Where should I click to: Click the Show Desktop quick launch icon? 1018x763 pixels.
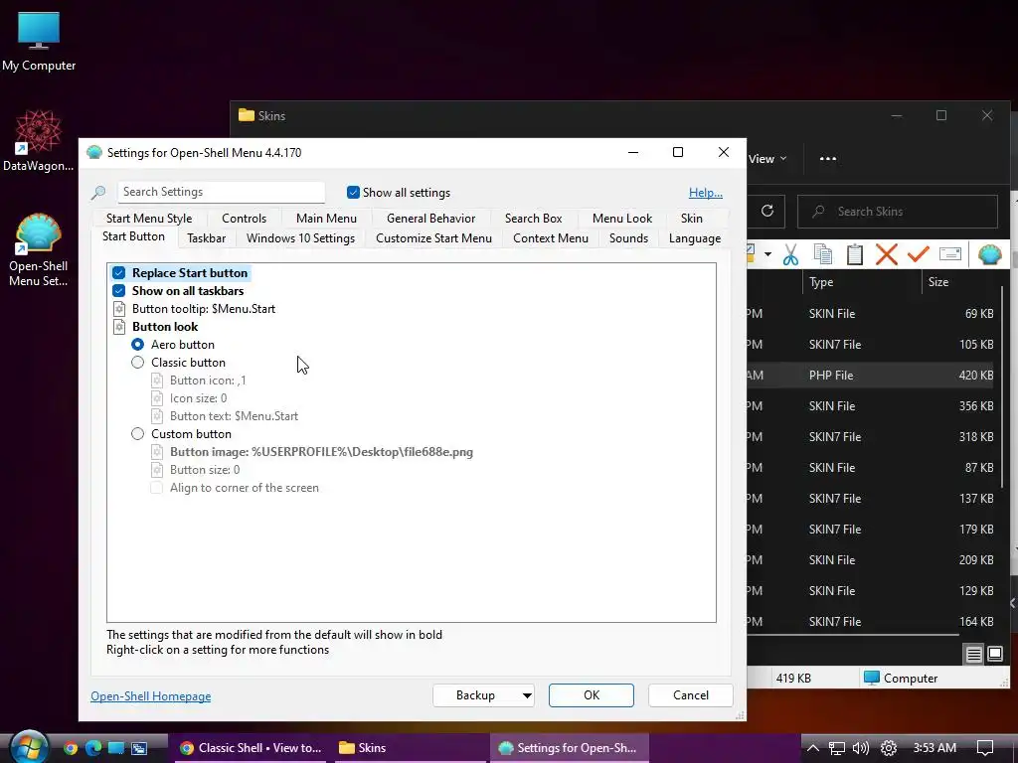(x=116, y=748)
